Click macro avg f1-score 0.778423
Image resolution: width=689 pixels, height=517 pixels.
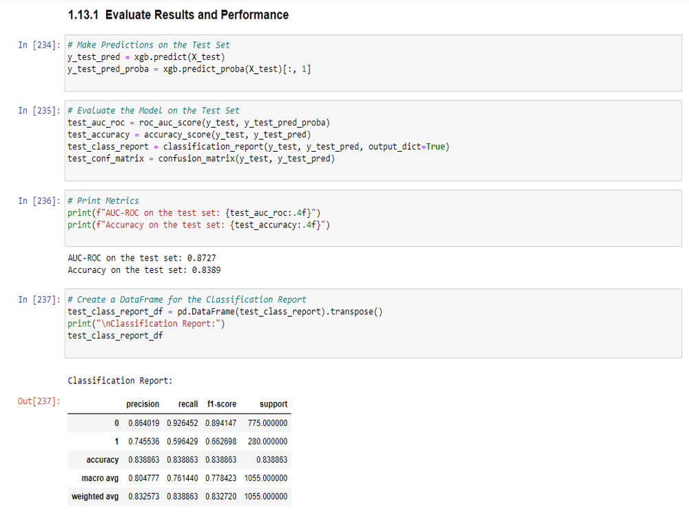coord(220,478)
